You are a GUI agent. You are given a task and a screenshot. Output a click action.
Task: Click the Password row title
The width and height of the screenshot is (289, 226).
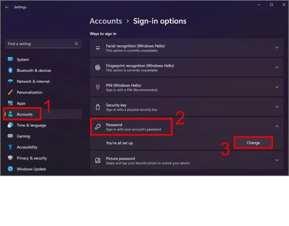[x=114, y=125]
